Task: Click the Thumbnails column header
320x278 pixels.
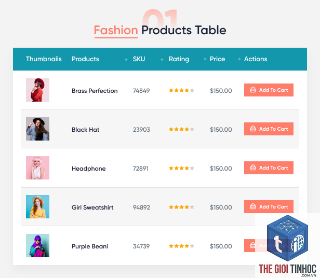Action: [x=44, y=59]
